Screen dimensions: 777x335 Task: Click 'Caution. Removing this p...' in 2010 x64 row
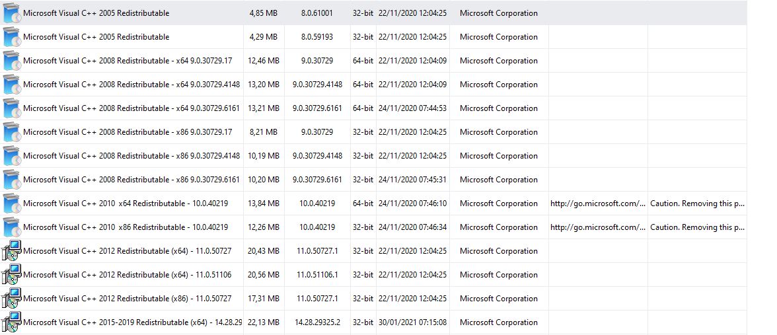[697, 204]
